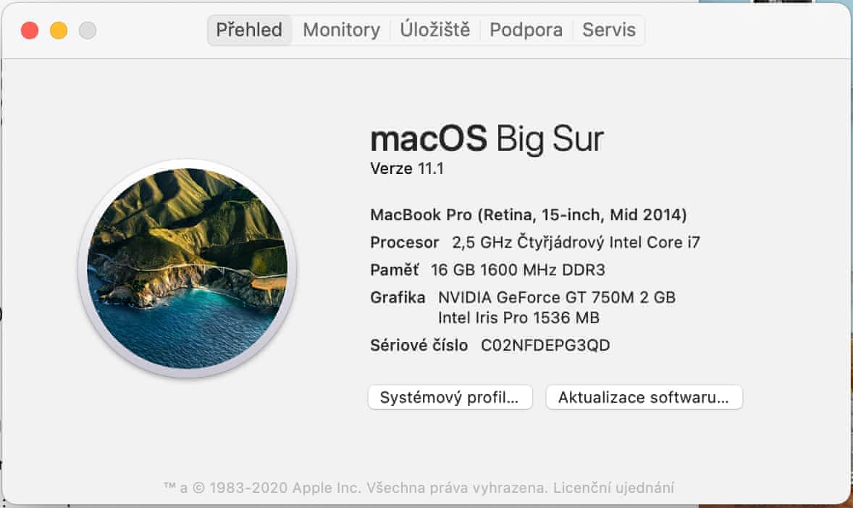This screenshot has height=508, width=853.
Task: Click the macOS Big Sur wallpaper icon
Action: coord(187,268)
